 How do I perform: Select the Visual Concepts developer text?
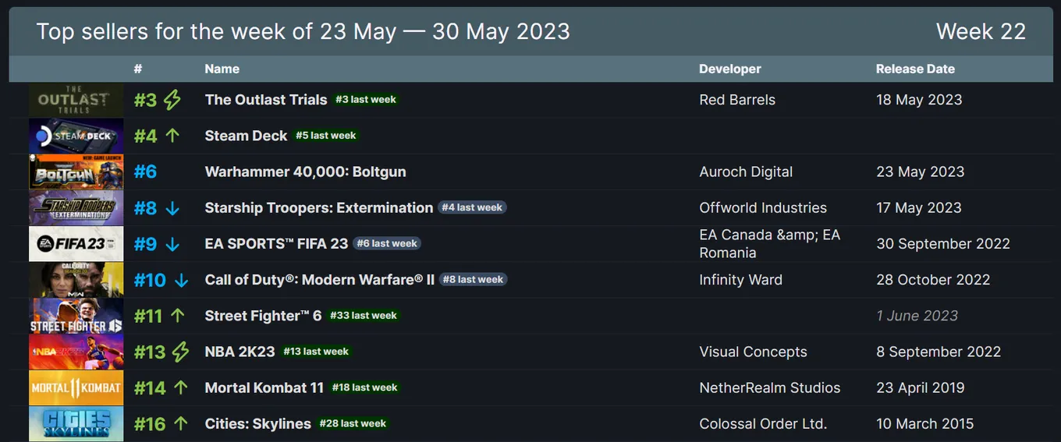[x=753, y=352]
